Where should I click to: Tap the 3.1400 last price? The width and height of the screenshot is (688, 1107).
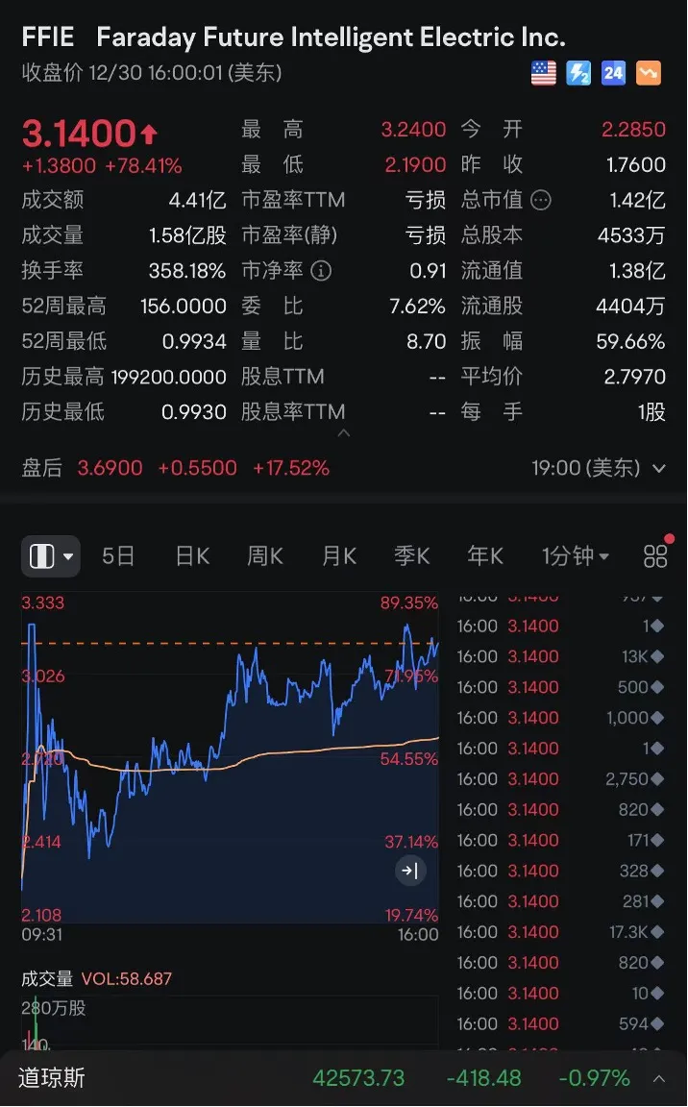pyautogui.click(x=79, y=134)
